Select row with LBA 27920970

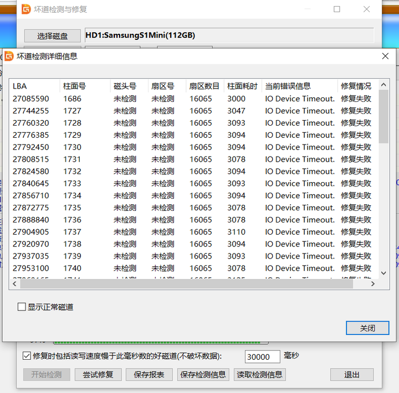(194, 244)
